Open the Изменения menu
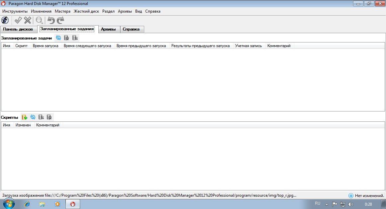 click(41, 11)
